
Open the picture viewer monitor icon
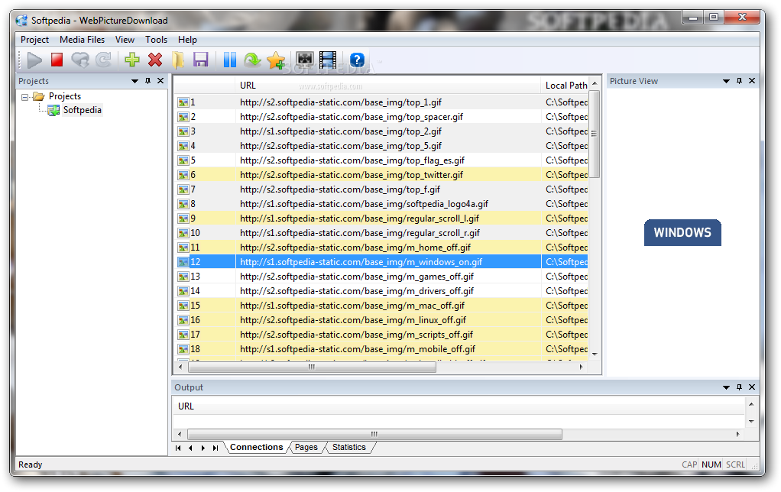pyautogui.click(x=304, y=60)
